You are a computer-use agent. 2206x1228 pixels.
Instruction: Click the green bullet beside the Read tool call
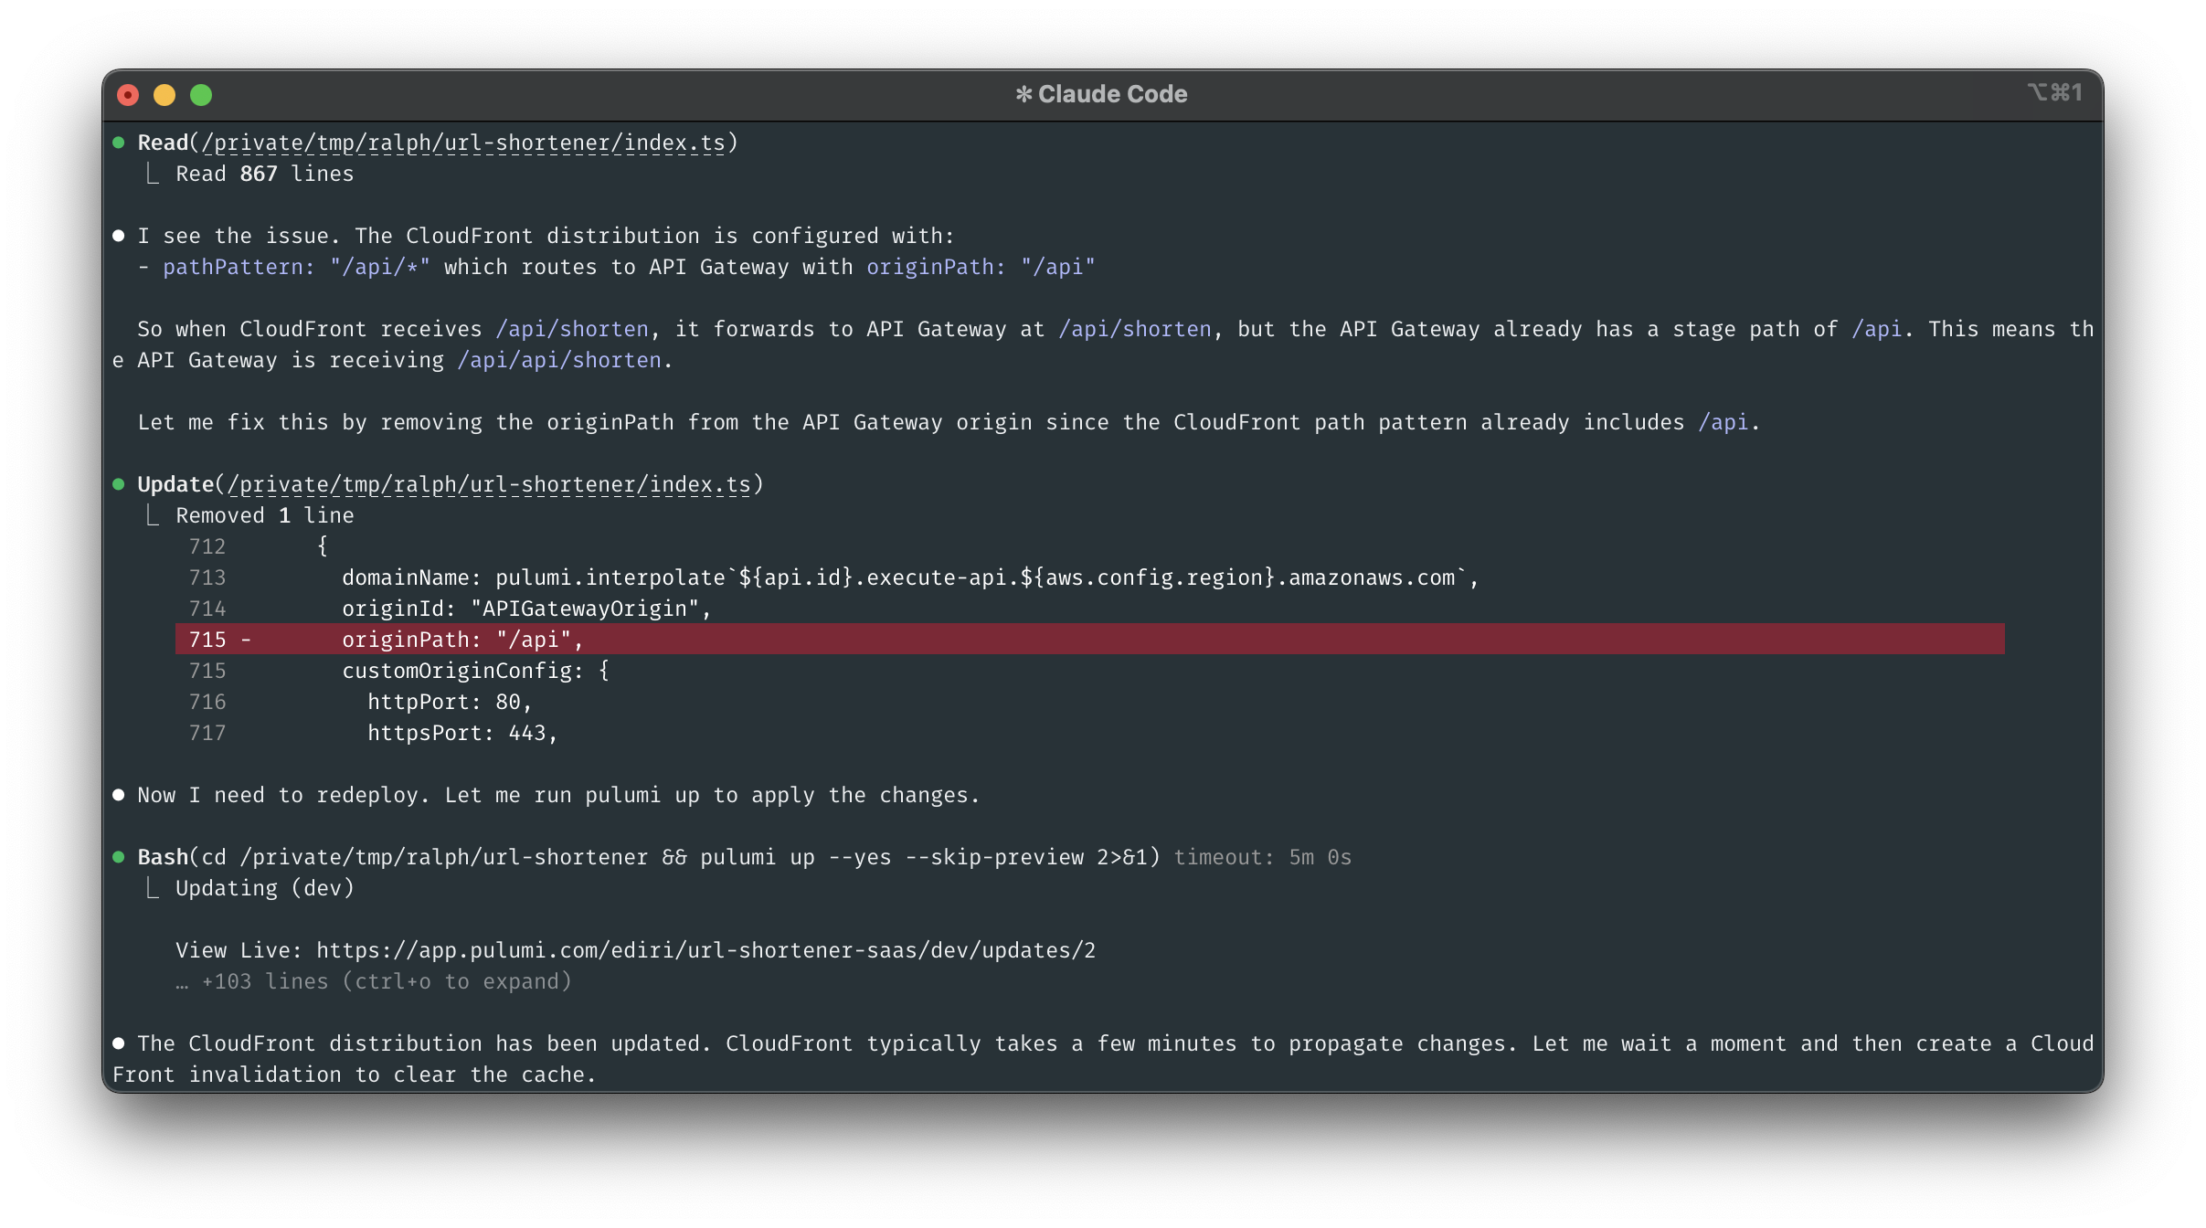(121, 143)
